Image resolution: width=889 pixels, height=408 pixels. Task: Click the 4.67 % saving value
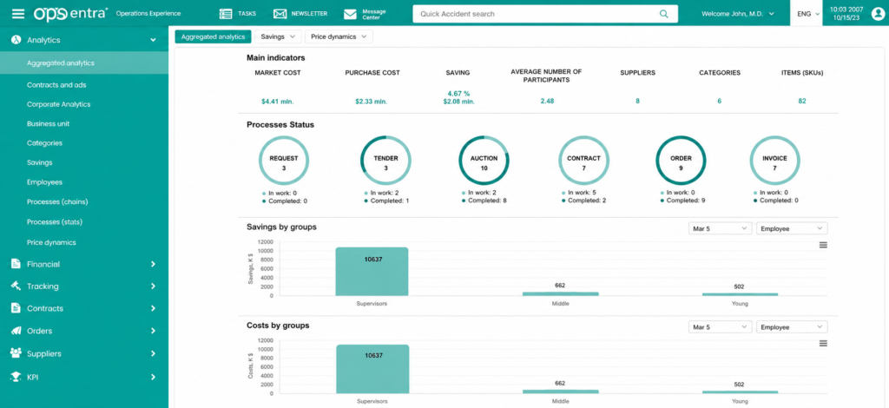pyautogui.click(x=458, y=94)
